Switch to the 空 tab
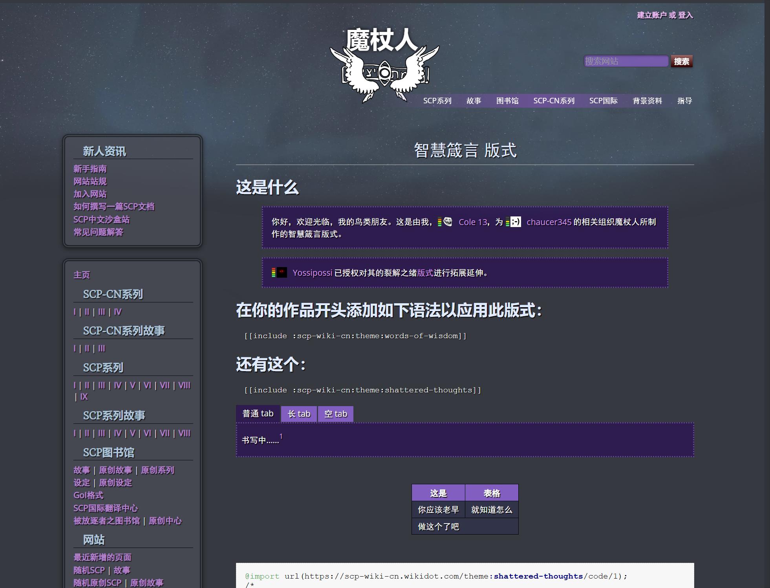The height and width of the screenshot is (588, 770). click(336, 414)
